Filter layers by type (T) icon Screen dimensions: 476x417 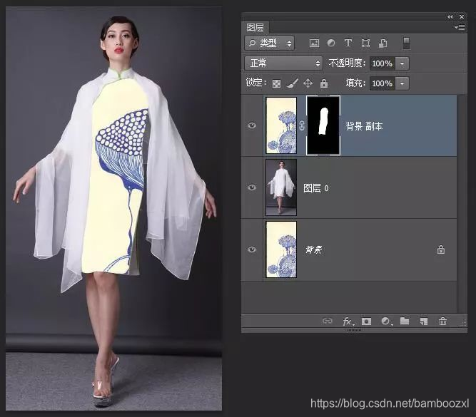348,43
